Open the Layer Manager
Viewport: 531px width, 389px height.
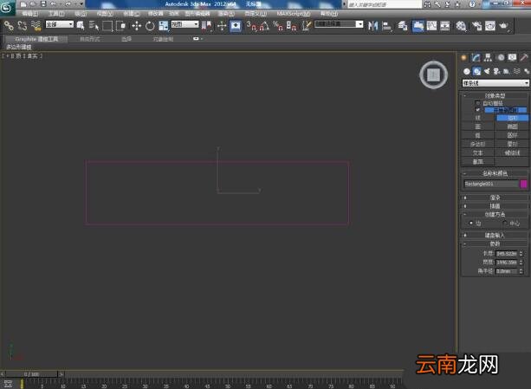(403, 26)
